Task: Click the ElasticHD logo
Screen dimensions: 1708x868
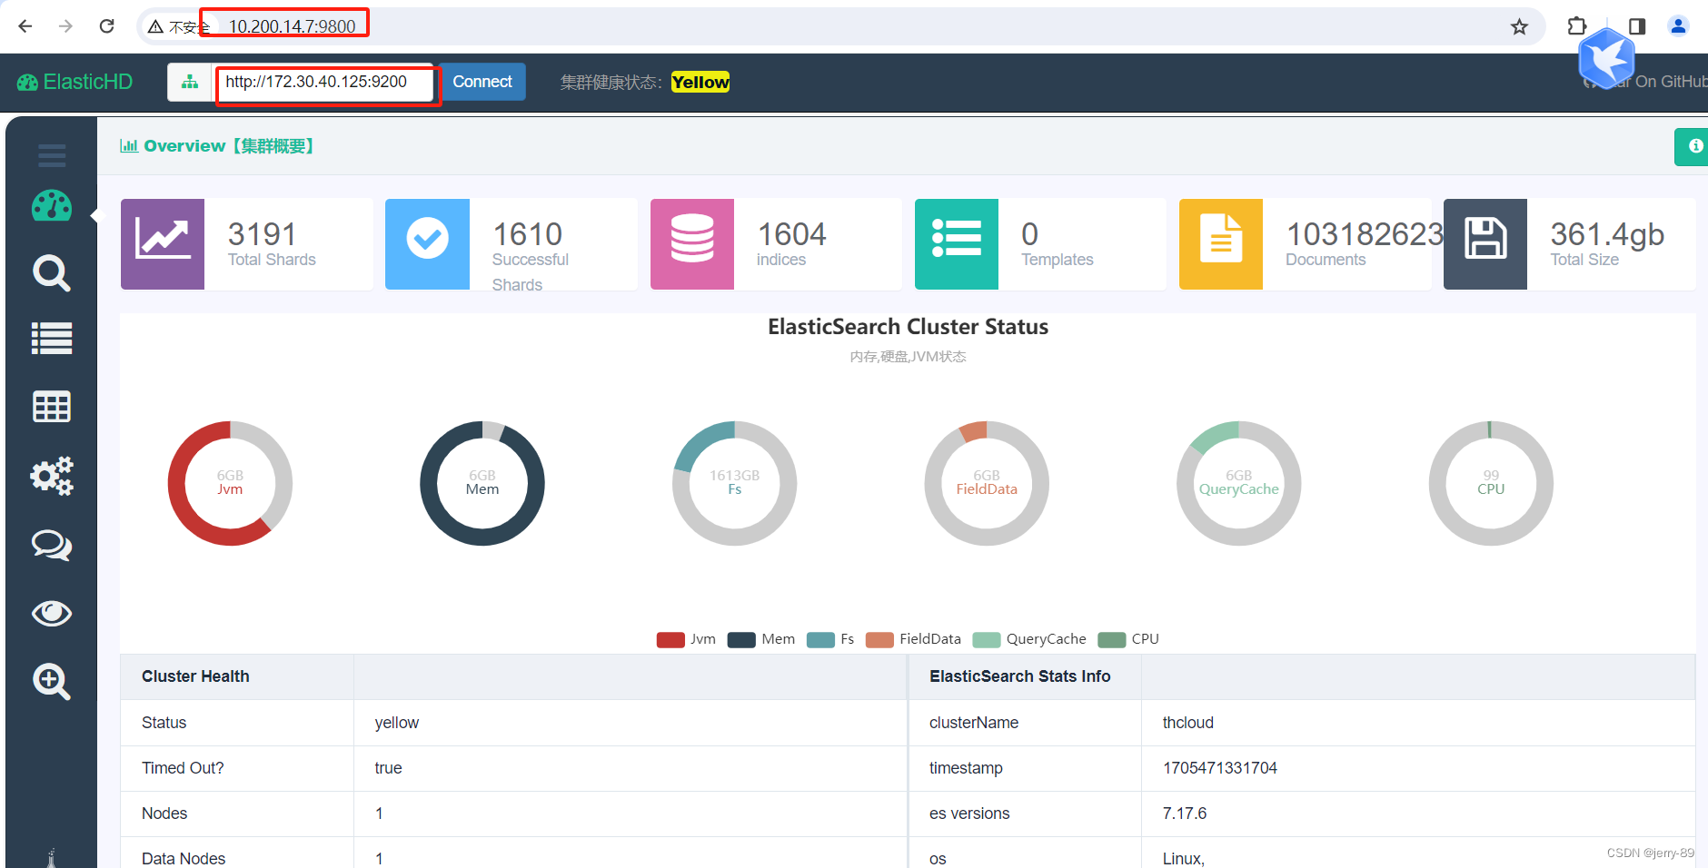Action: point(74,82)
